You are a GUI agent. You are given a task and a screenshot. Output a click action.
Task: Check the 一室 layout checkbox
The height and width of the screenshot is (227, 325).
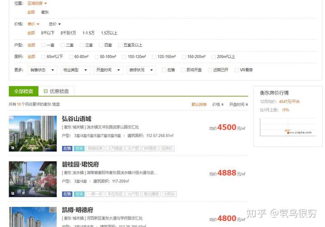tap(44, 45)
